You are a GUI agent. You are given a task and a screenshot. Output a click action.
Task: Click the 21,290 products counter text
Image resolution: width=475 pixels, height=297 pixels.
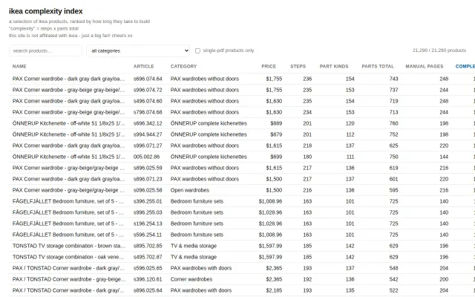point(439,50)
